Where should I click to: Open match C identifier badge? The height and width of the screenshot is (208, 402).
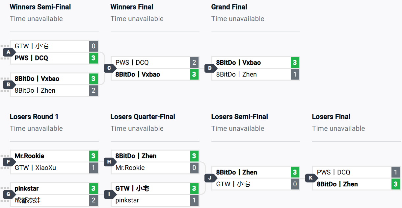(109, 68)
